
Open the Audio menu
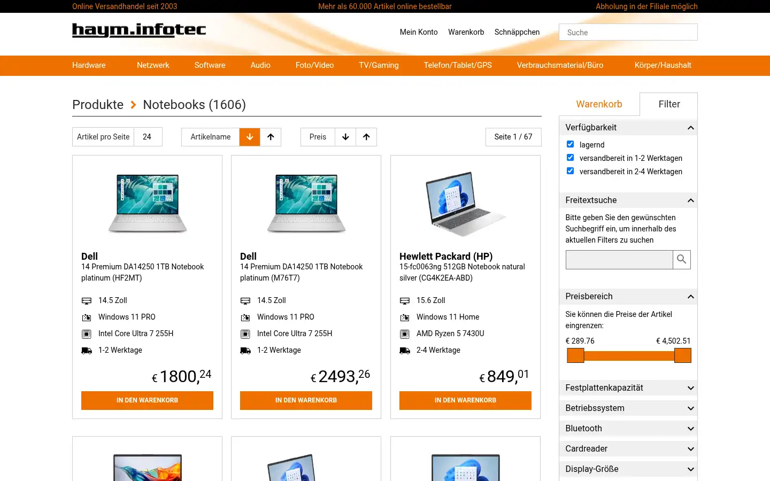coord(260,65)
